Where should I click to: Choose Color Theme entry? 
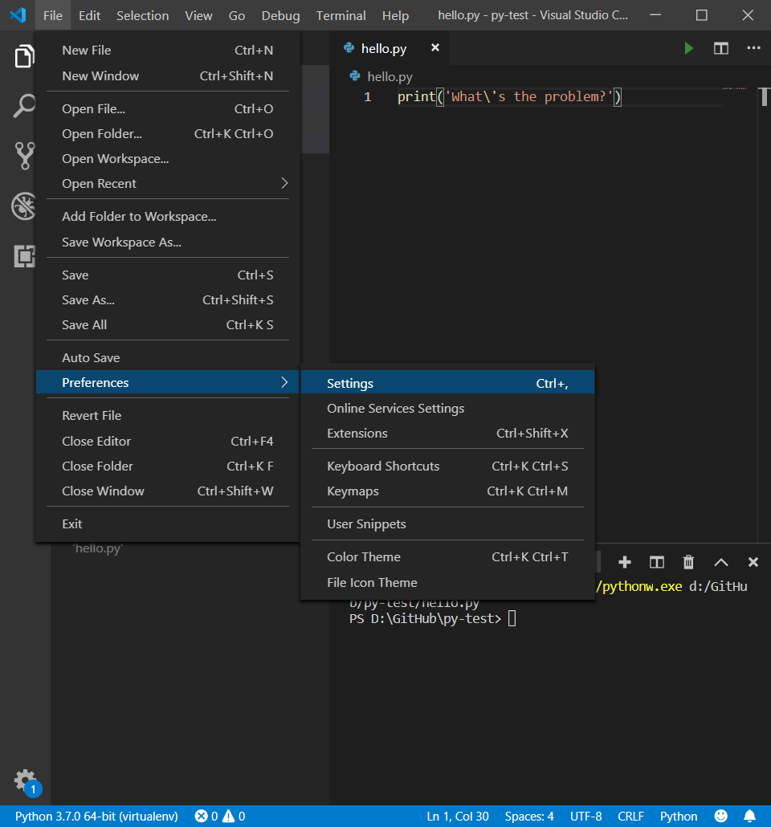pyautogui.click(x=447, y=557)
